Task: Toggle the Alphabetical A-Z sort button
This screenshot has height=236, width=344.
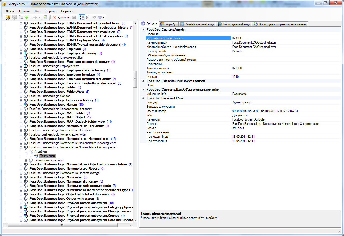Action: [88, 17]
